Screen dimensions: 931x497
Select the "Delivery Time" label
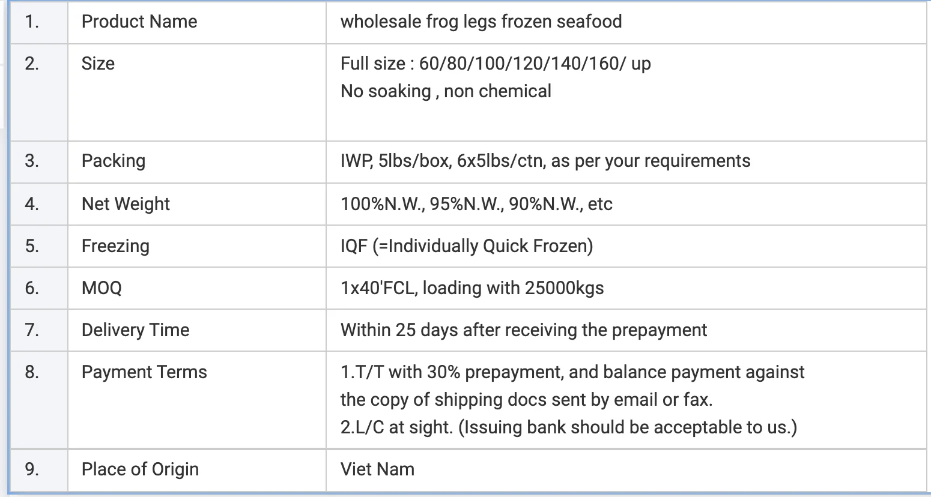click(x=135, y=330)
